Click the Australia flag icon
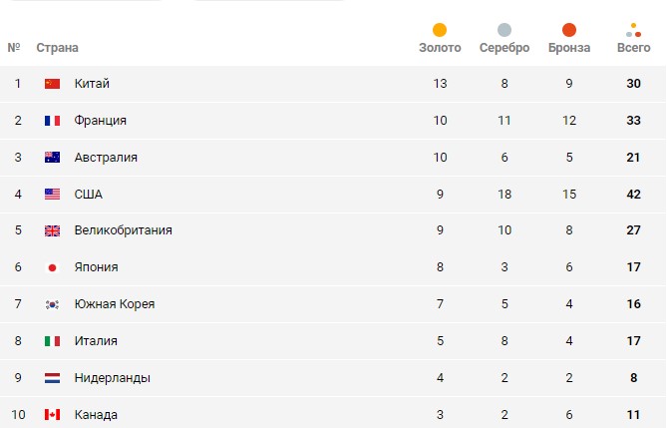 click(x=53, y=158)
